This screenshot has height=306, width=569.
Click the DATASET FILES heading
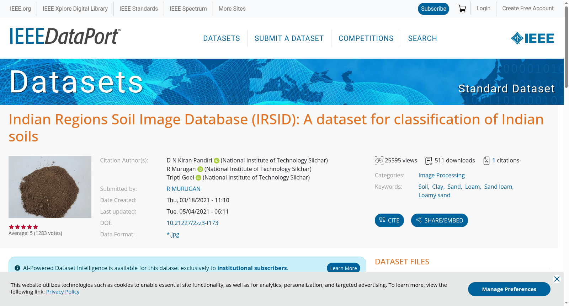click(x=402, y=262)
